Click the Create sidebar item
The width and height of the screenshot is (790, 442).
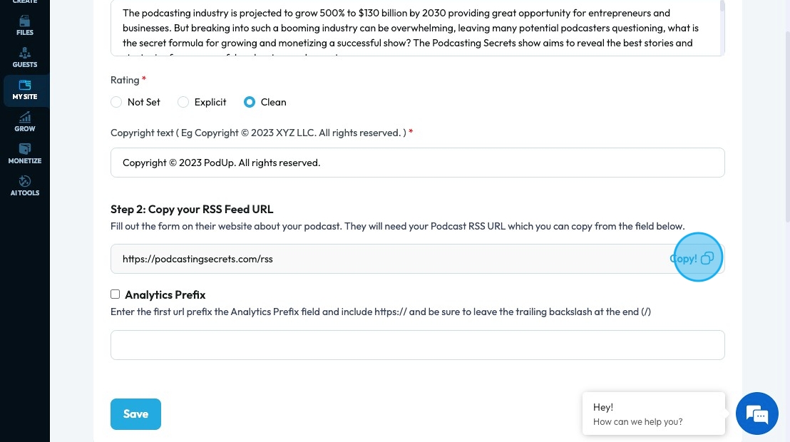(25, 2)
